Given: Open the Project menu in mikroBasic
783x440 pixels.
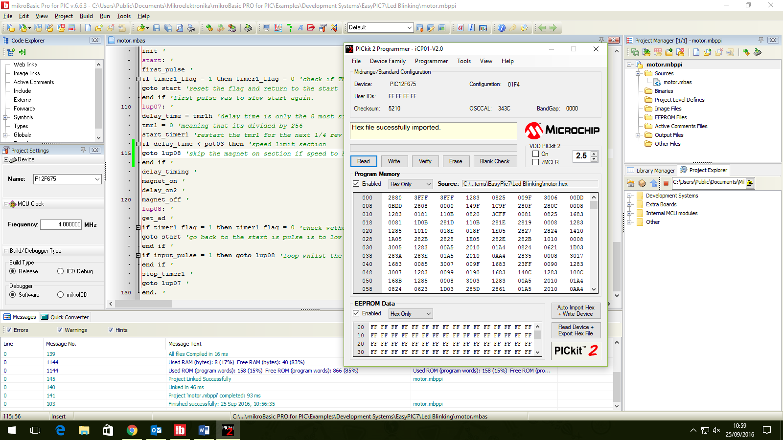Looking at the screenshot, I should [64, 16].
